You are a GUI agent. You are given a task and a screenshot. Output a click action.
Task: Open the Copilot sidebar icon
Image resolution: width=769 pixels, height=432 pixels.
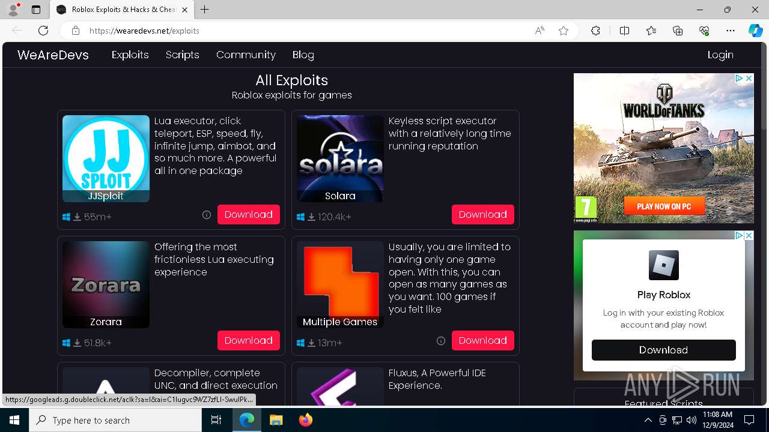click(755, 31)
